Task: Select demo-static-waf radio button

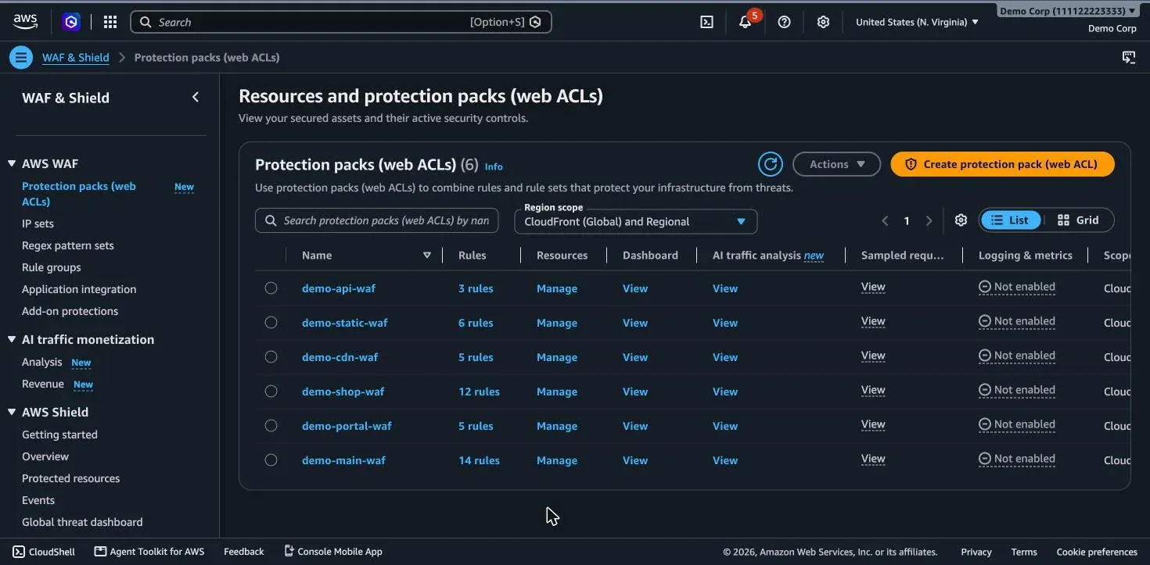Action: [x=271, y=322]
